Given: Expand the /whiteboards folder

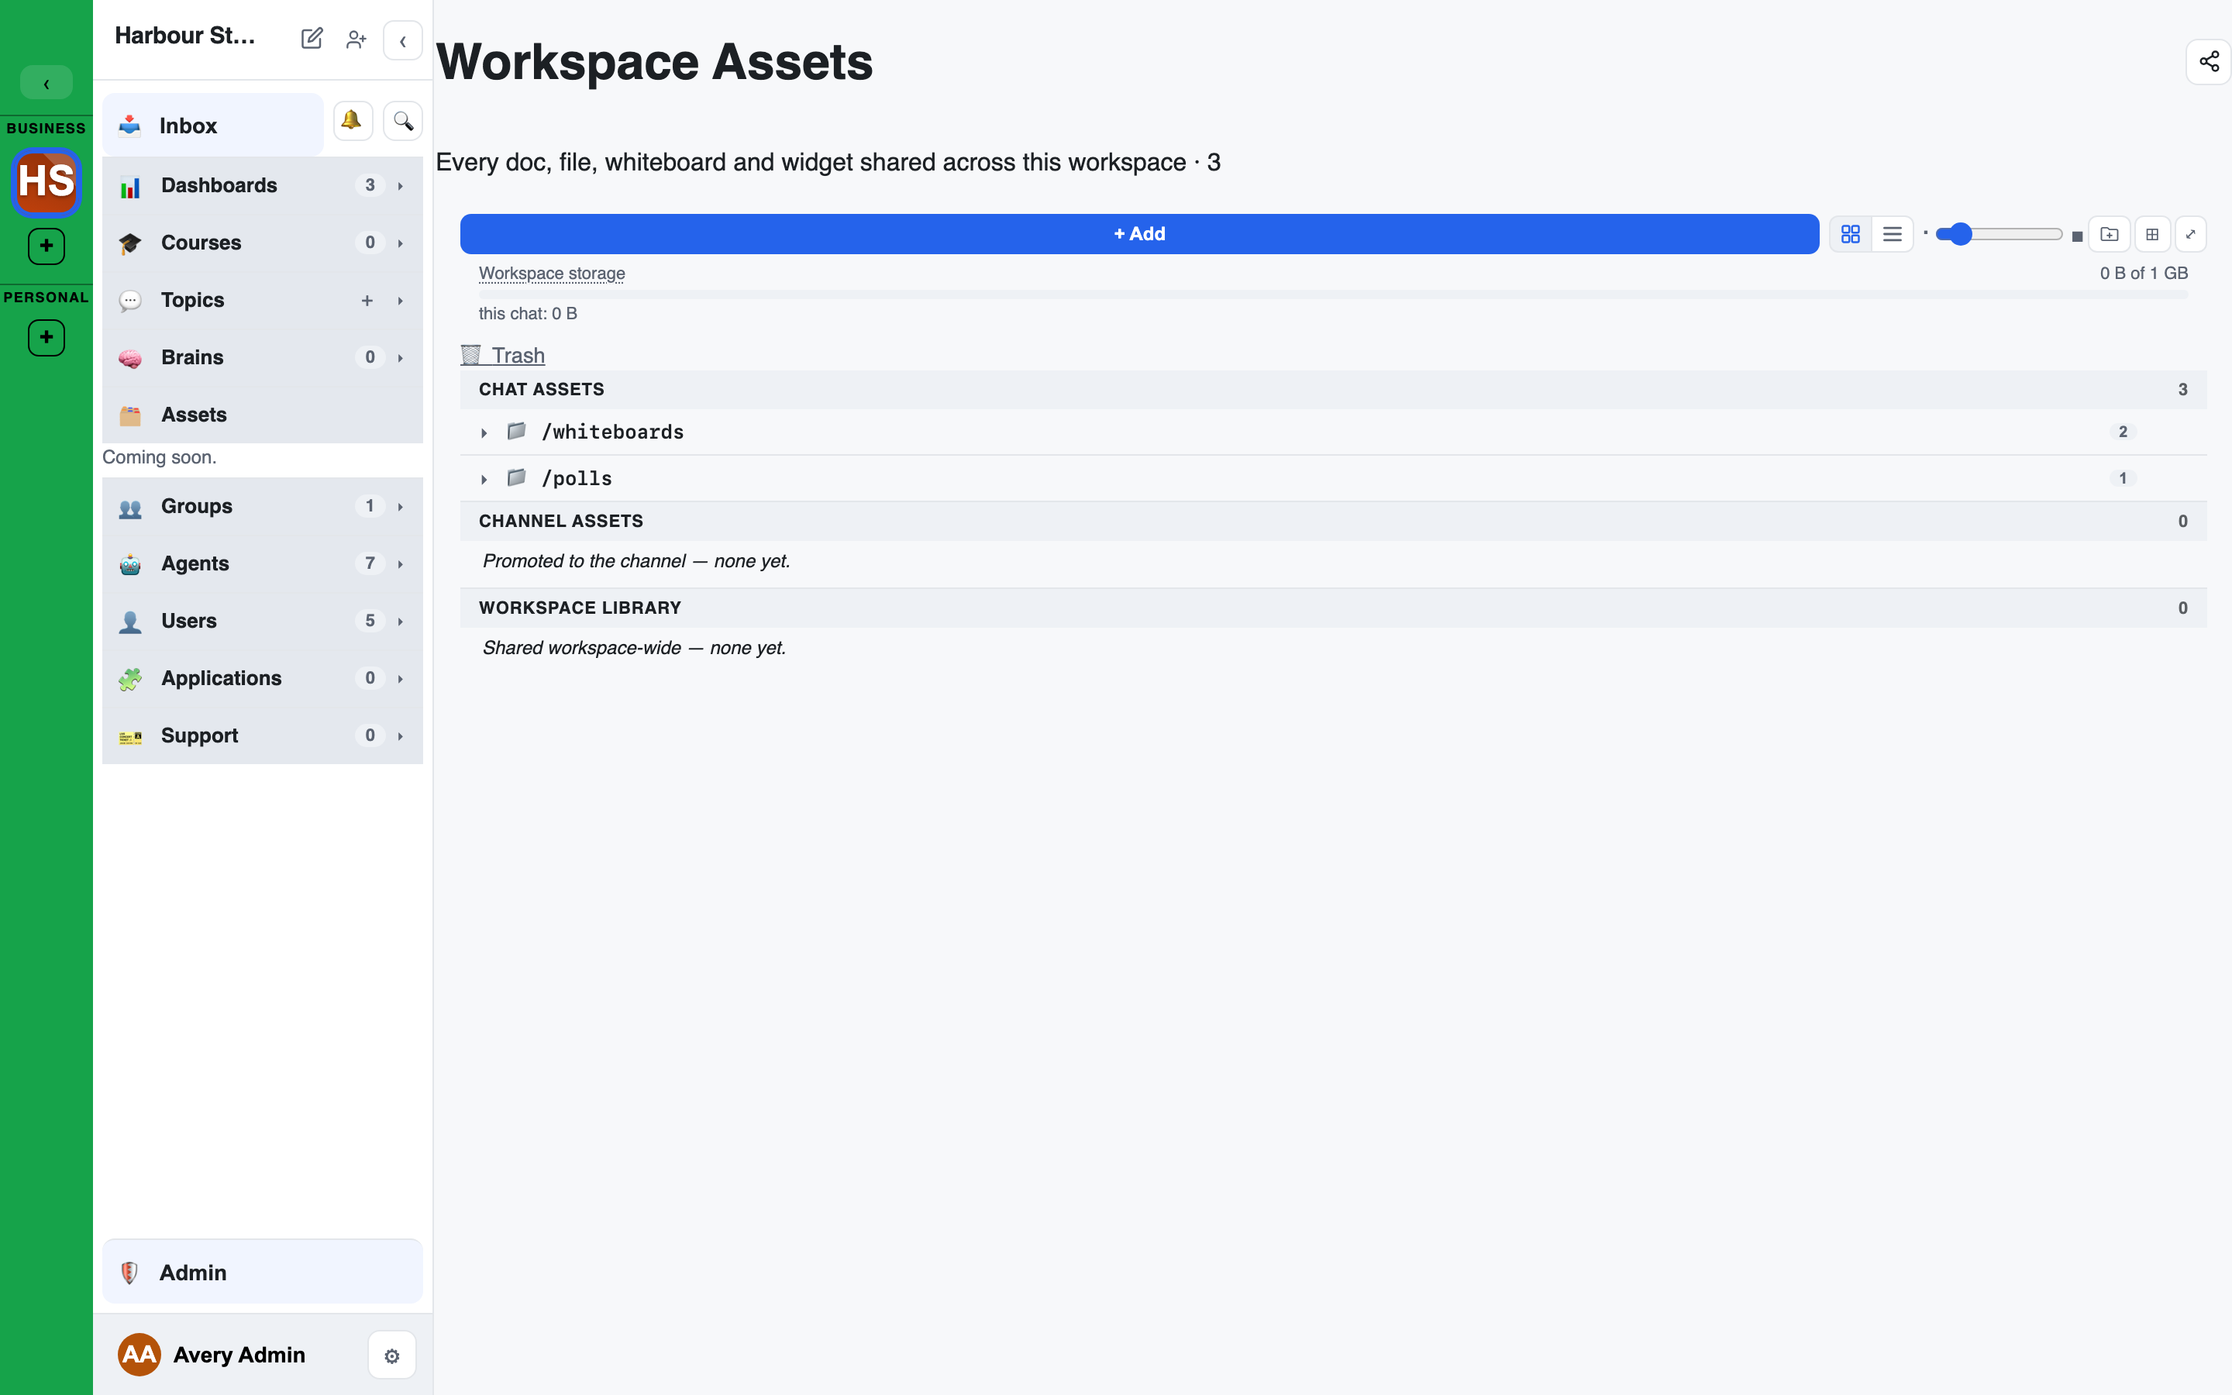Looking at the screenshot, I should (484, 432).
